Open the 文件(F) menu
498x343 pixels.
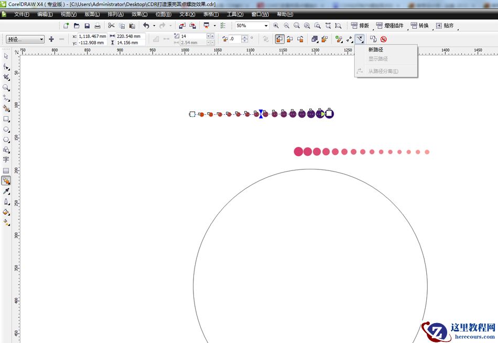tap(21, 14)
